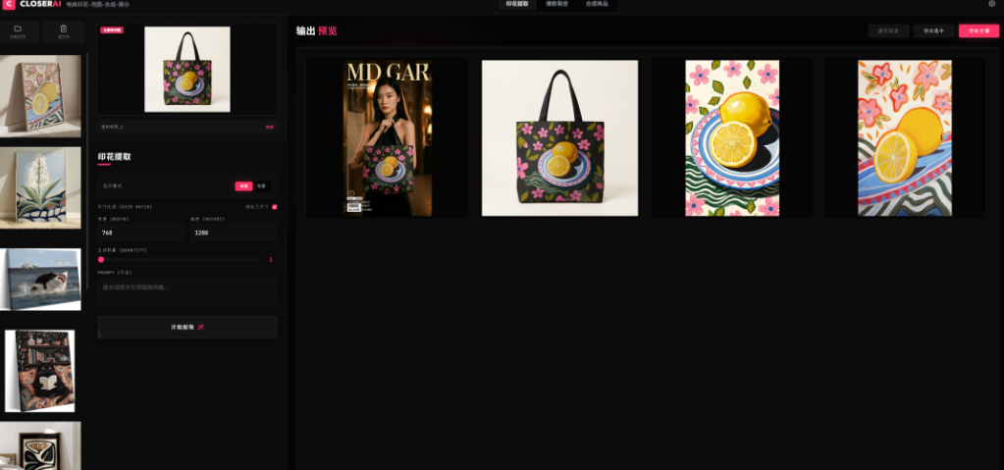The height and width of the screenshot is (470, 1004).
Task: Switch to the 印花提取 tab
Action: [x=517, y=4]
